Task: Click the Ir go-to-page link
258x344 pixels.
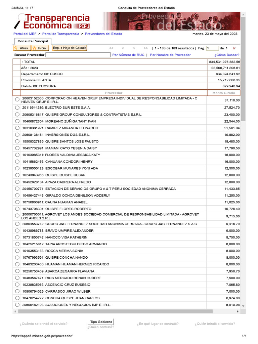Action: (234, 48)
